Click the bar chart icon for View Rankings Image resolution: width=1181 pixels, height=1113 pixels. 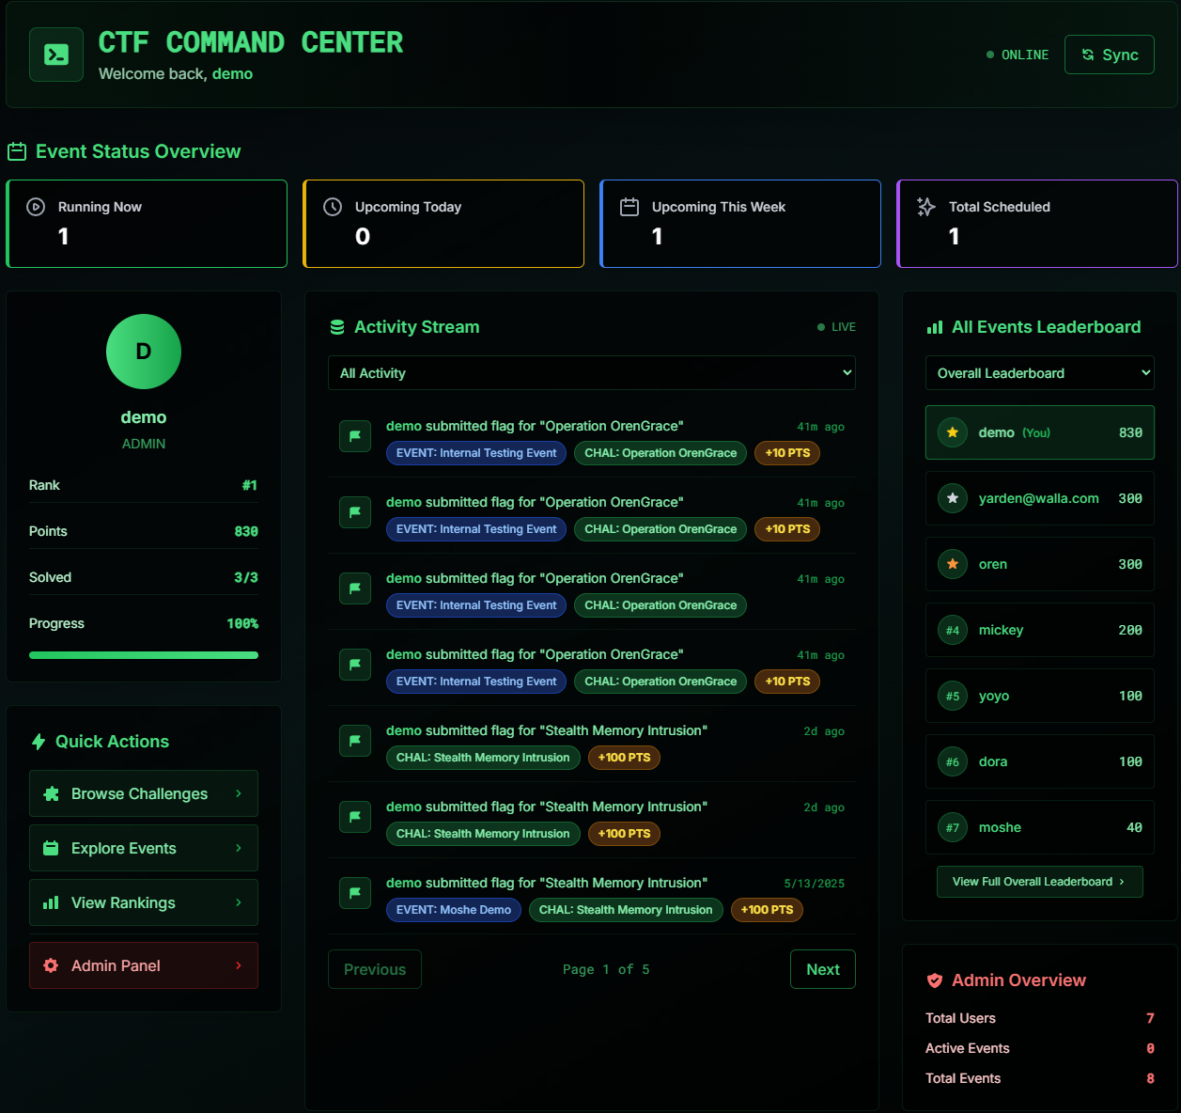click(x=51, y=902)
